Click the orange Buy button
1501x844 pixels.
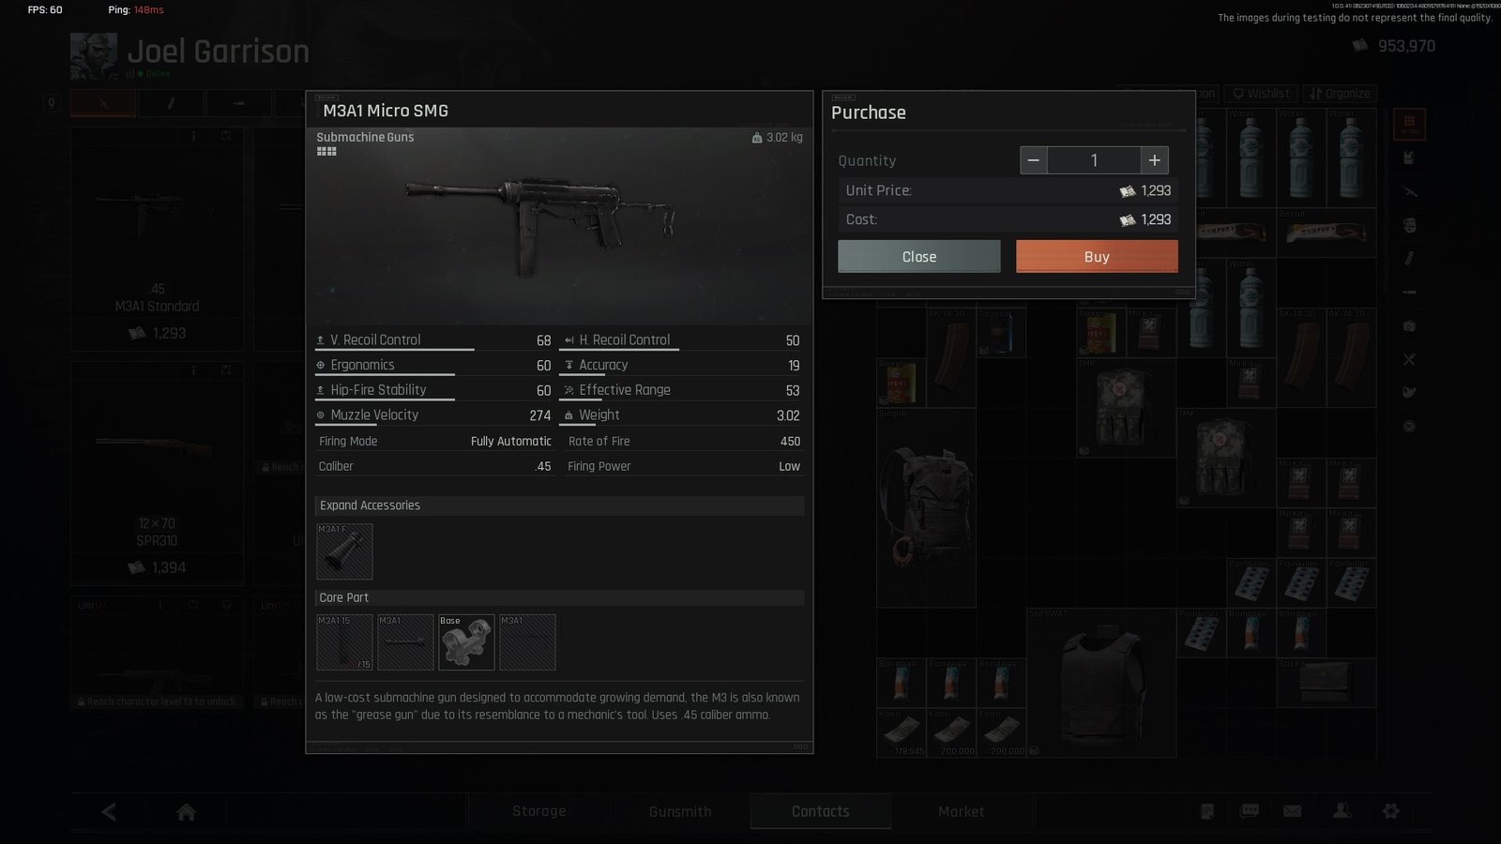(x=1097, y=257)
